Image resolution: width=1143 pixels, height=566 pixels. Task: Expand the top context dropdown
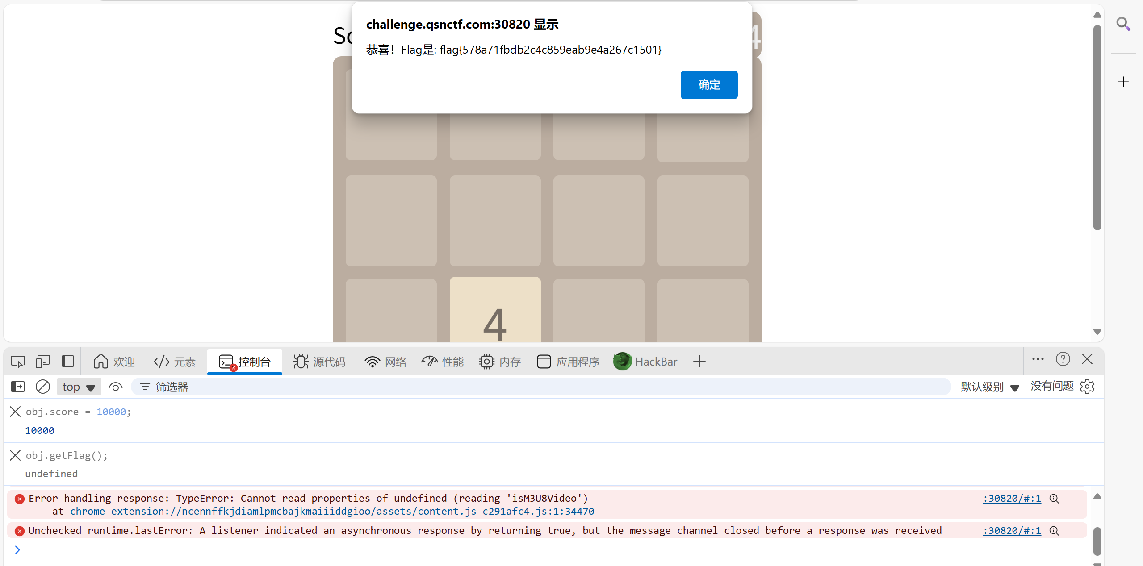79,387
